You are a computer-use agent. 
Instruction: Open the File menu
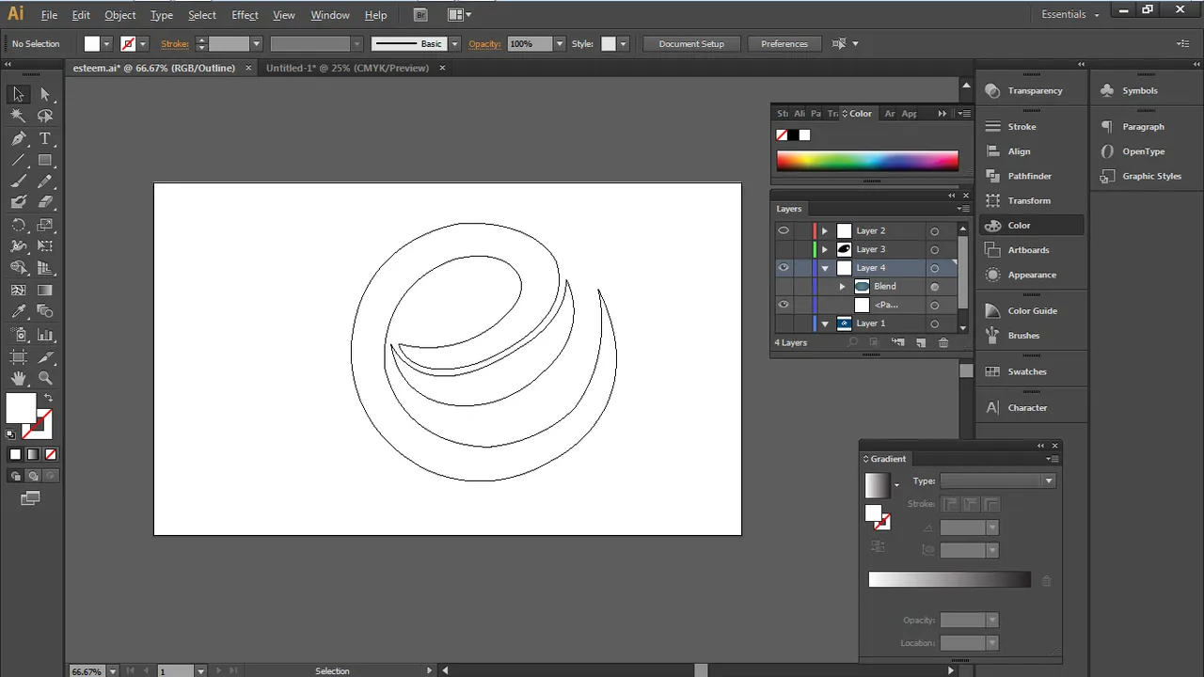[49, 15]
